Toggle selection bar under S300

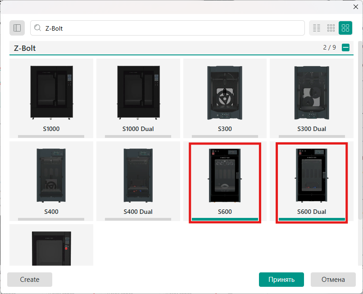click(225, 136)
